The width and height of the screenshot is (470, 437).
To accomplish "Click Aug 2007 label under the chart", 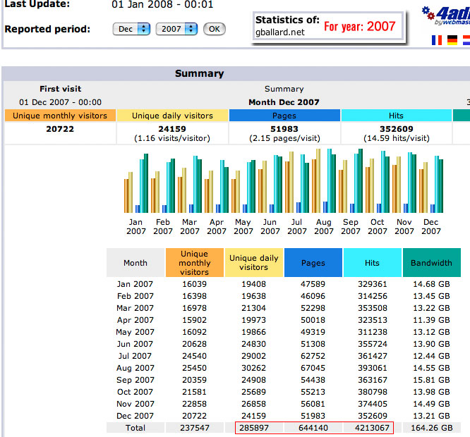I will [324, 226].
